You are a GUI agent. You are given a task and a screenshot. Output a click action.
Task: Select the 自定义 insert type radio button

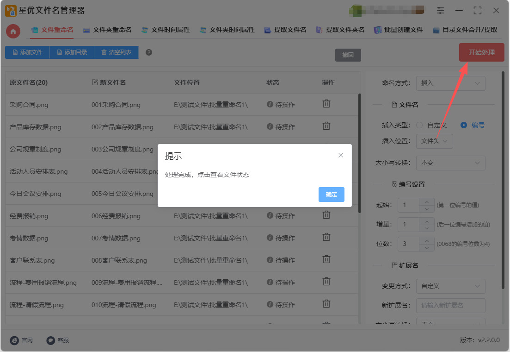coord(419,125)
